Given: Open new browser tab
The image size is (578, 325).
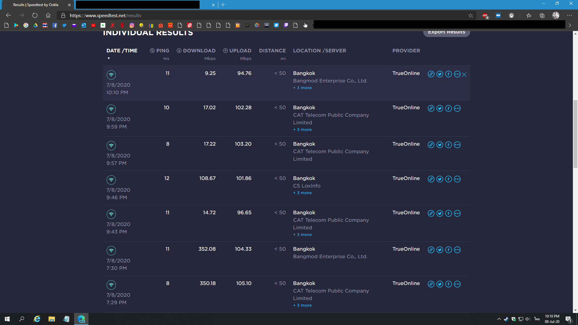Looking at the screenshot, I should [223, 5].
